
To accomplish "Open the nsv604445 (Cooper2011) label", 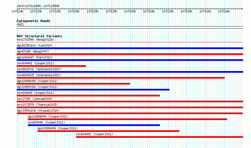I will (x=36, y=93).
